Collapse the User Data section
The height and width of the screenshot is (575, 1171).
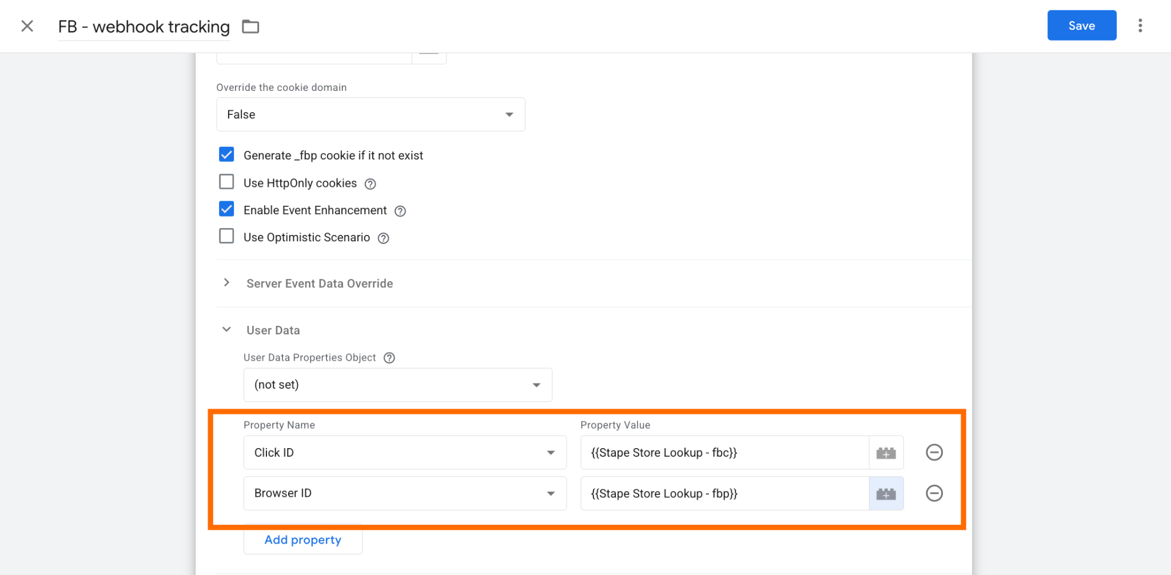pos(226,330)
